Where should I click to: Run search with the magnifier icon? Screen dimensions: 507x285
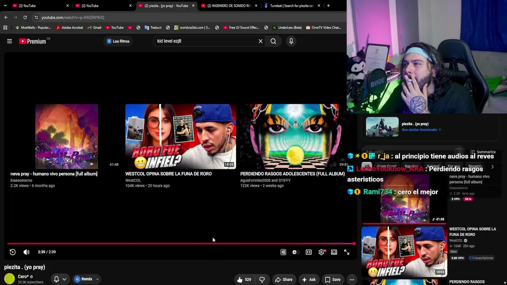(x=273, y=41)
